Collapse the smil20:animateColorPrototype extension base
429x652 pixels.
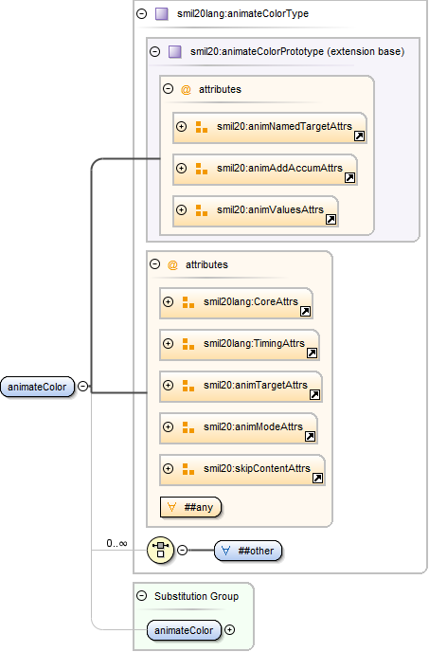point(155,51)
